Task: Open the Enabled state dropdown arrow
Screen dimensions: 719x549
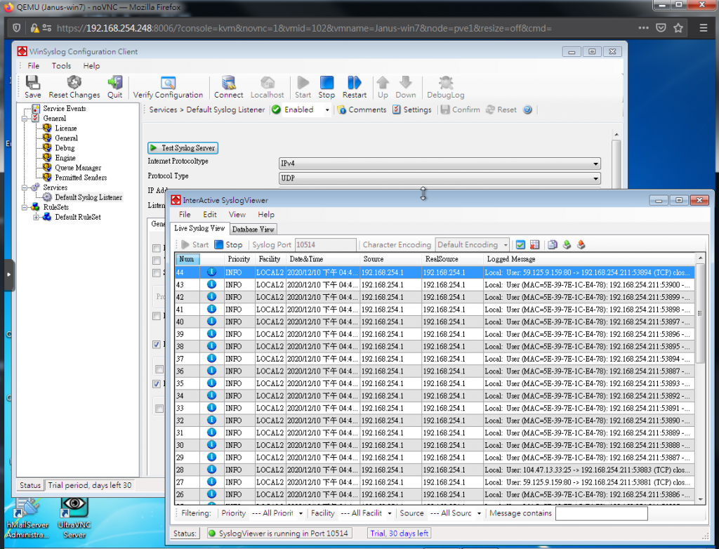Action: click(327, 110)
